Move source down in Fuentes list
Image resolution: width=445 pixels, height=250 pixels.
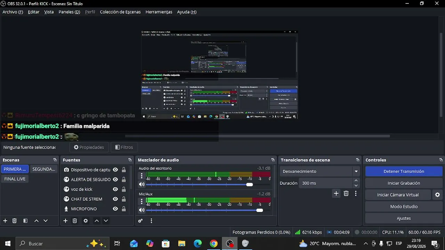(x=106, y=221)
